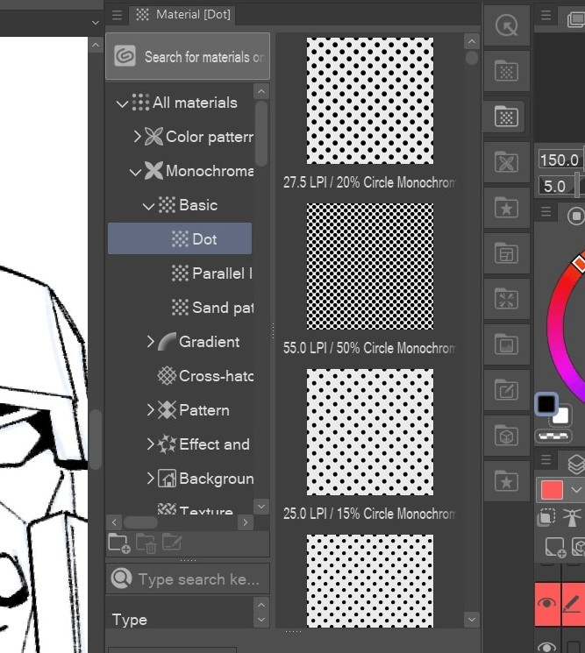Open the lower star-folder material palette icon
Screen dimensions: 585x653
(x=506, y=481)
